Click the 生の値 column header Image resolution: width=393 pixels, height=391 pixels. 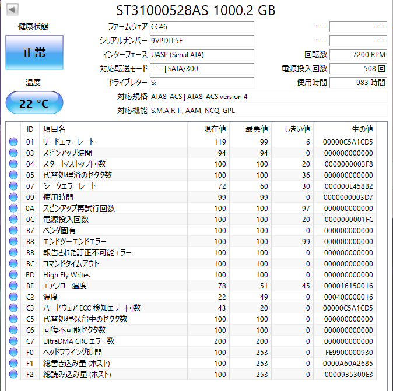click(362, 129)
